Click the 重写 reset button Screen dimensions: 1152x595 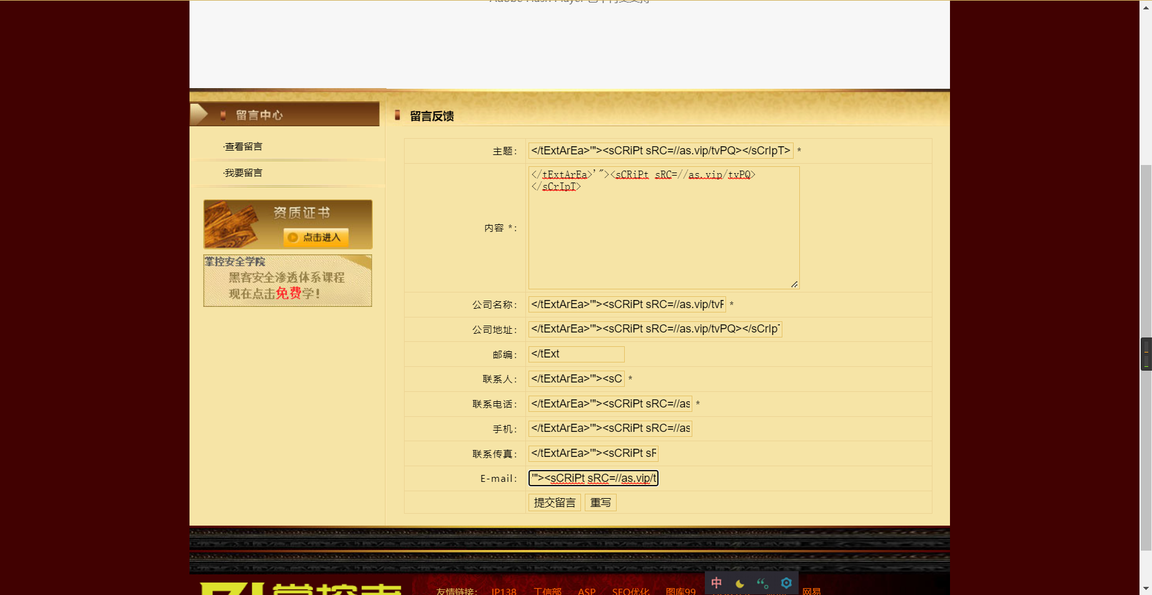pyautogui.click(x=600, y=502)
